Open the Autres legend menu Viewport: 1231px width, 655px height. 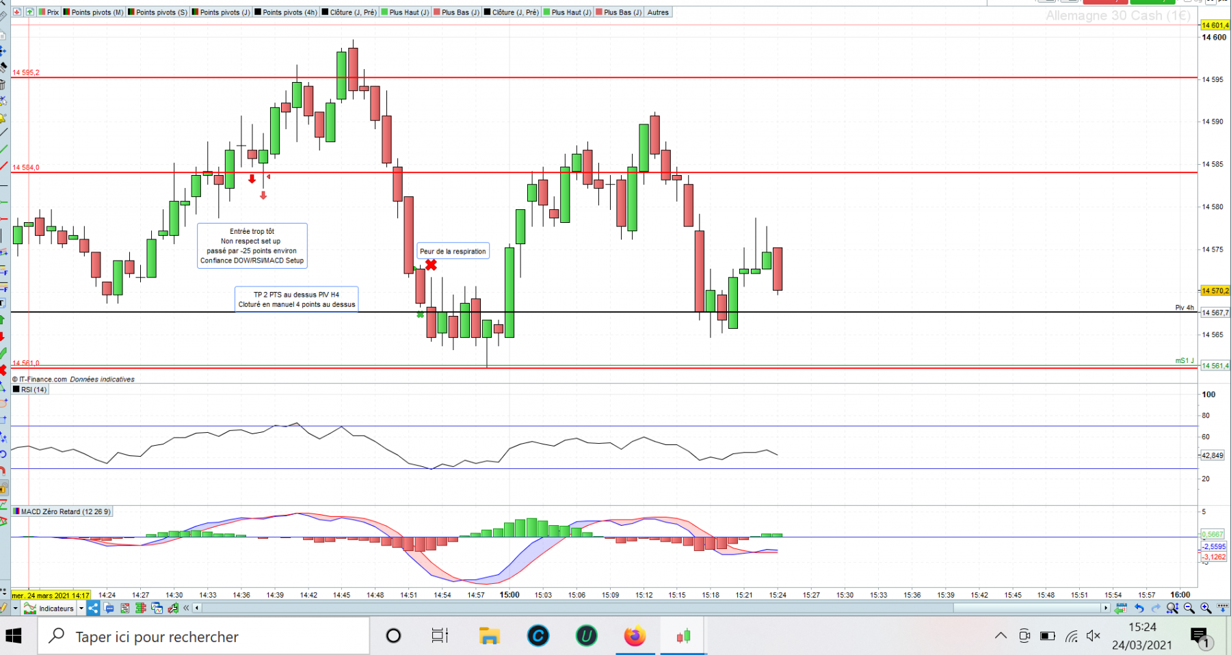(658, 12)
